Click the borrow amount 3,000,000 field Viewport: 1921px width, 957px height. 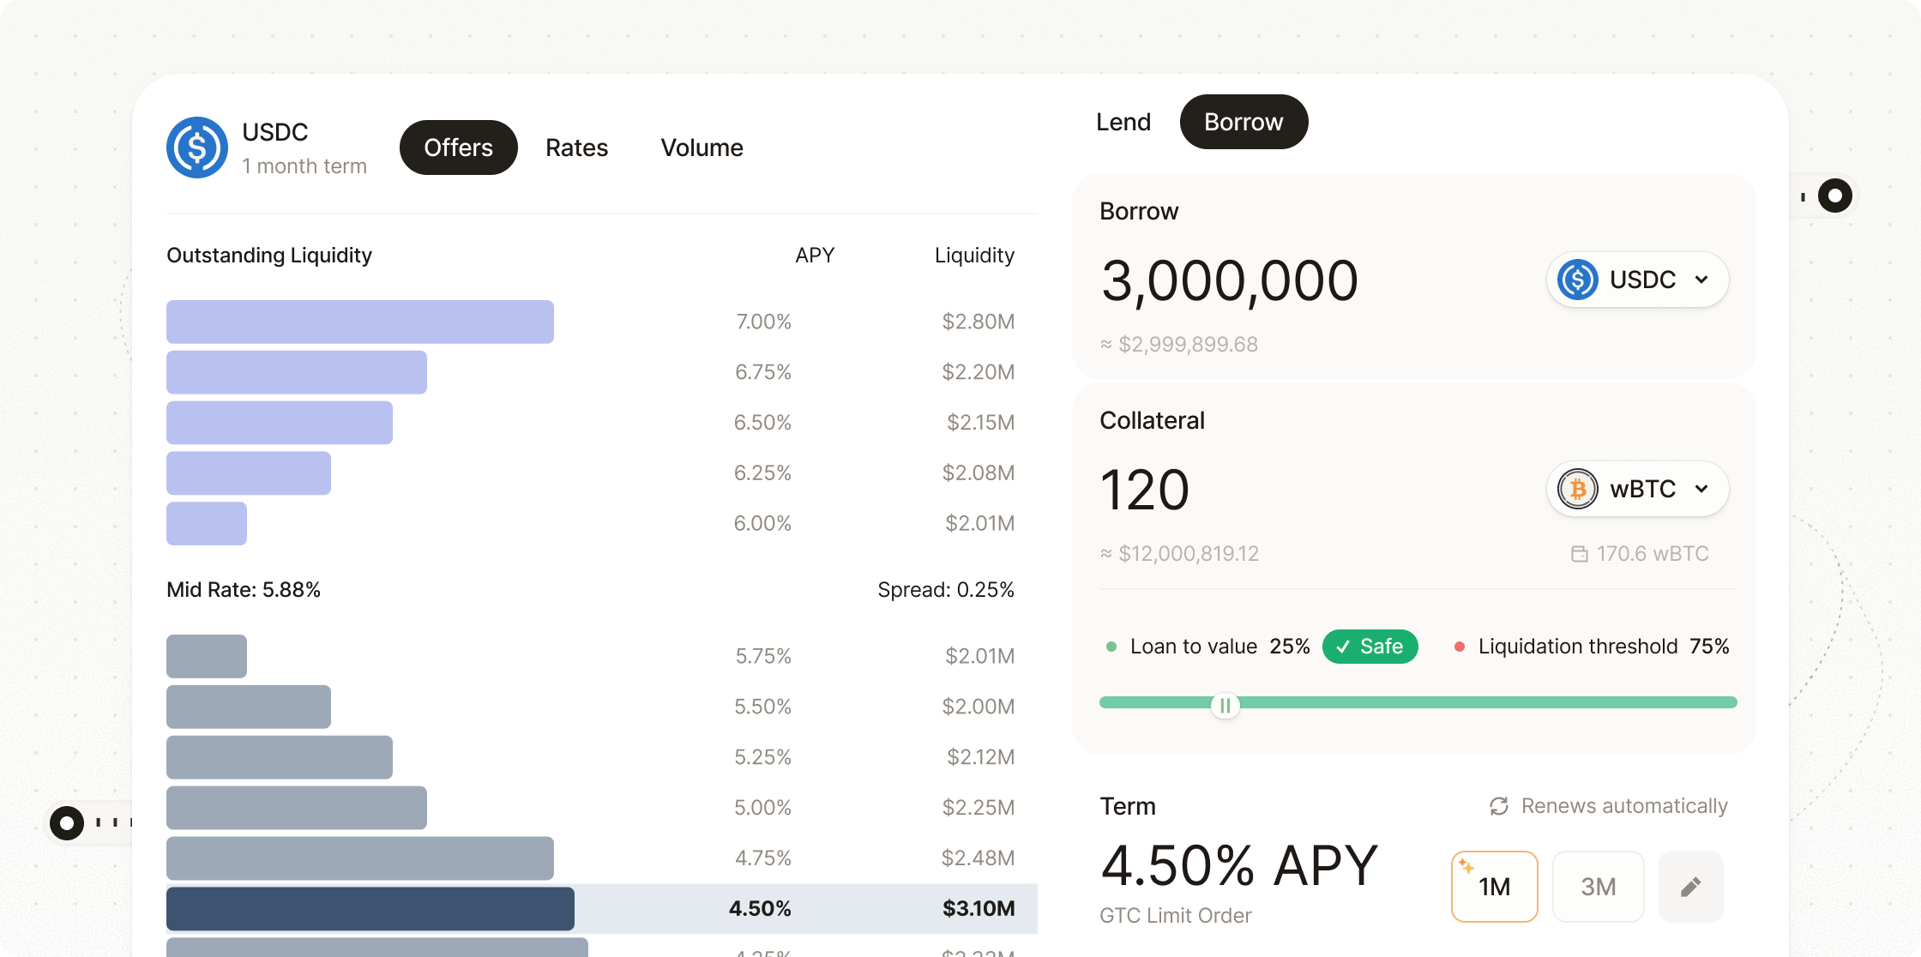pos(1230,280)
